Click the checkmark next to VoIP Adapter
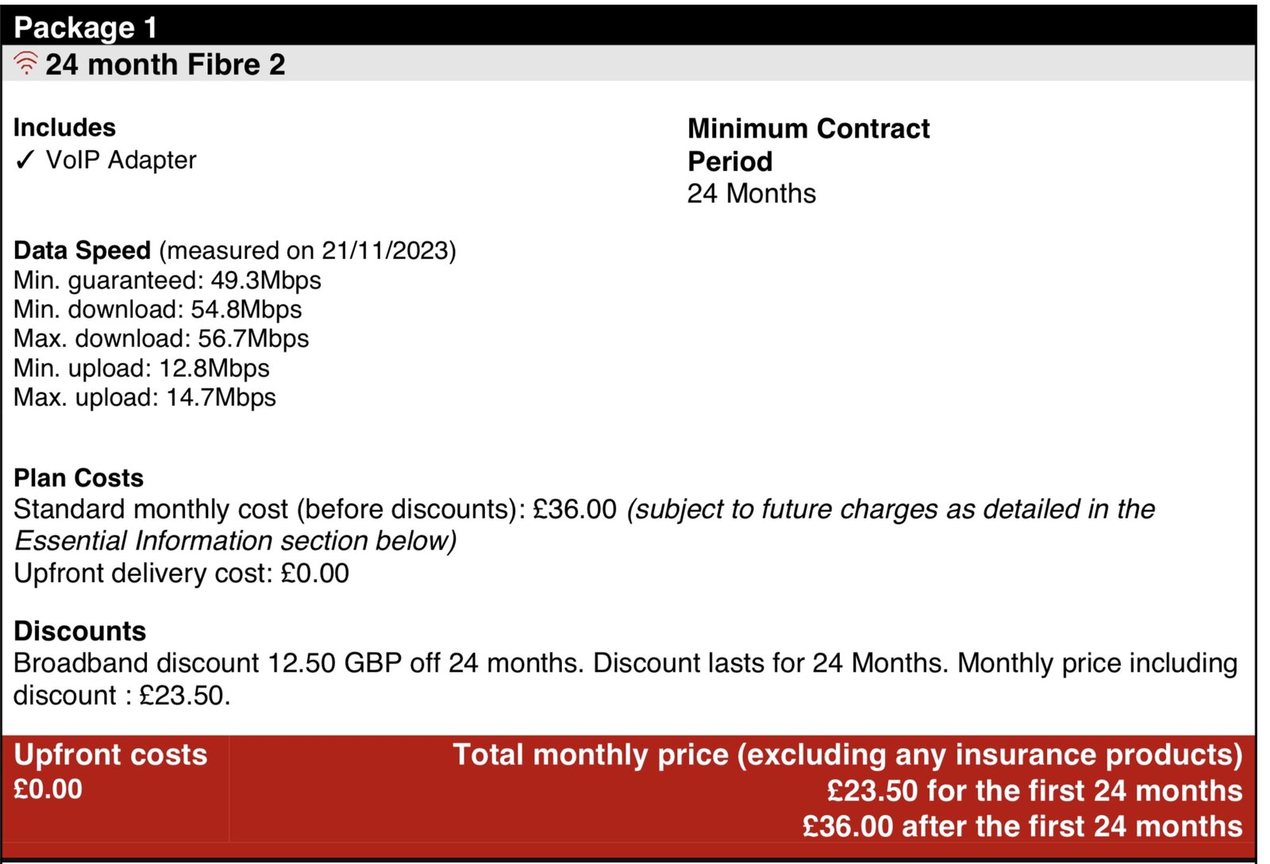 click(25, 160)
